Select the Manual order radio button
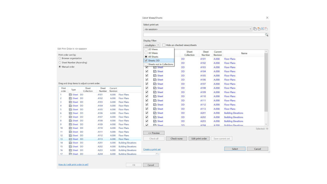This screenshot has width=327, height=184. coord(60,67)
